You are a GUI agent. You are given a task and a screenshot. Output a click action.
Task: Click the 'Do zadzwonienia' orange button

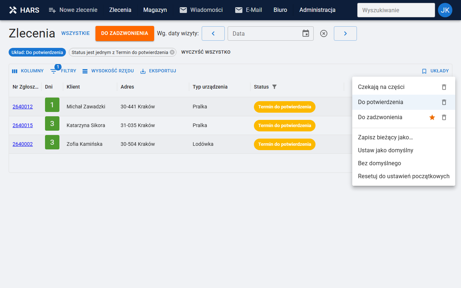coord(125,33)
